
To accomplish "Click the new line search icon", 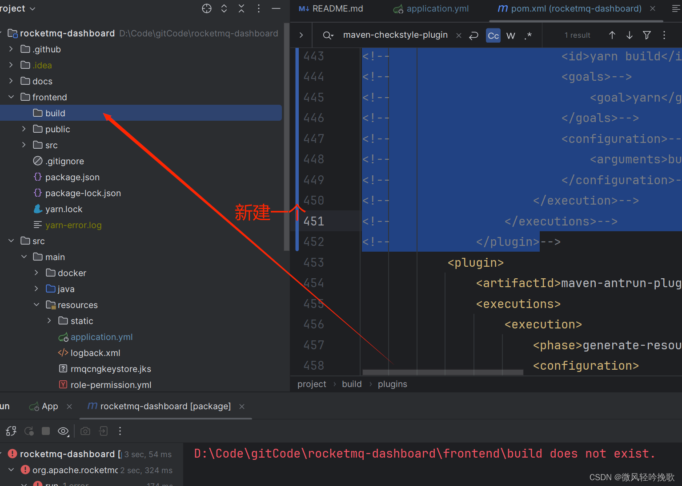I will pyautogui.click(x=474, y=36).
